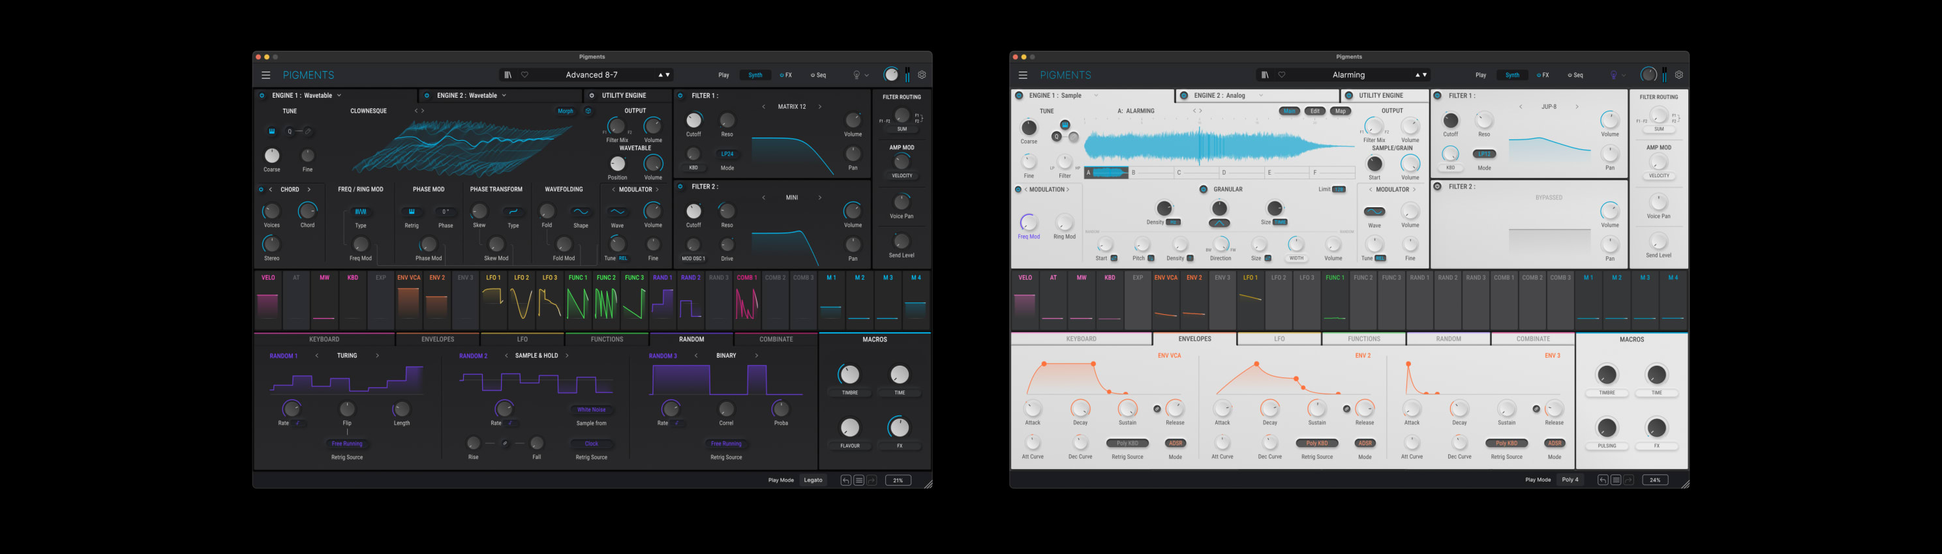Open Filter 1 LP24 Mode dropdown
The image size is (1942, 554).
pyautogui.click(x=727, y=154)
